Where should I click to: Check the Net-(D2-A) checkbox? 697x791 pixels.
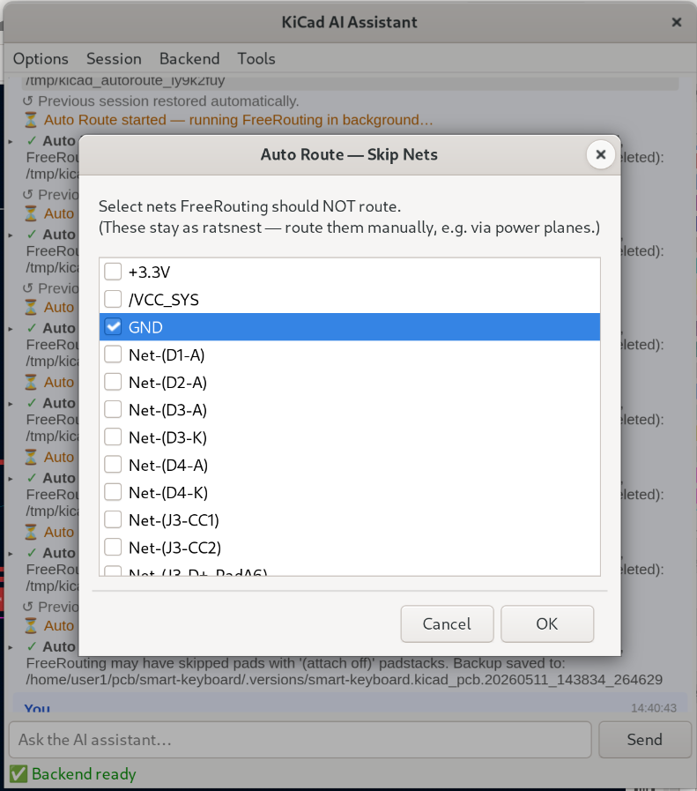coord(113,382)
